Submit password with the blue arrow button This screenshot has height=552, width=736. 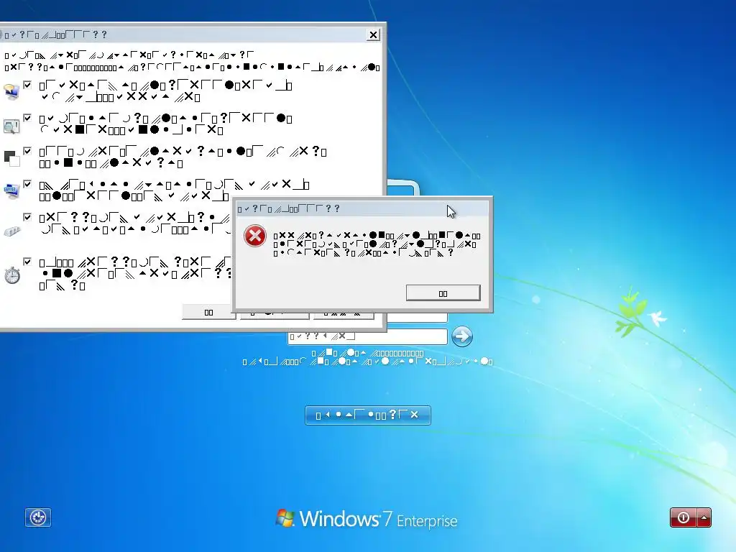tap(462, 336)
